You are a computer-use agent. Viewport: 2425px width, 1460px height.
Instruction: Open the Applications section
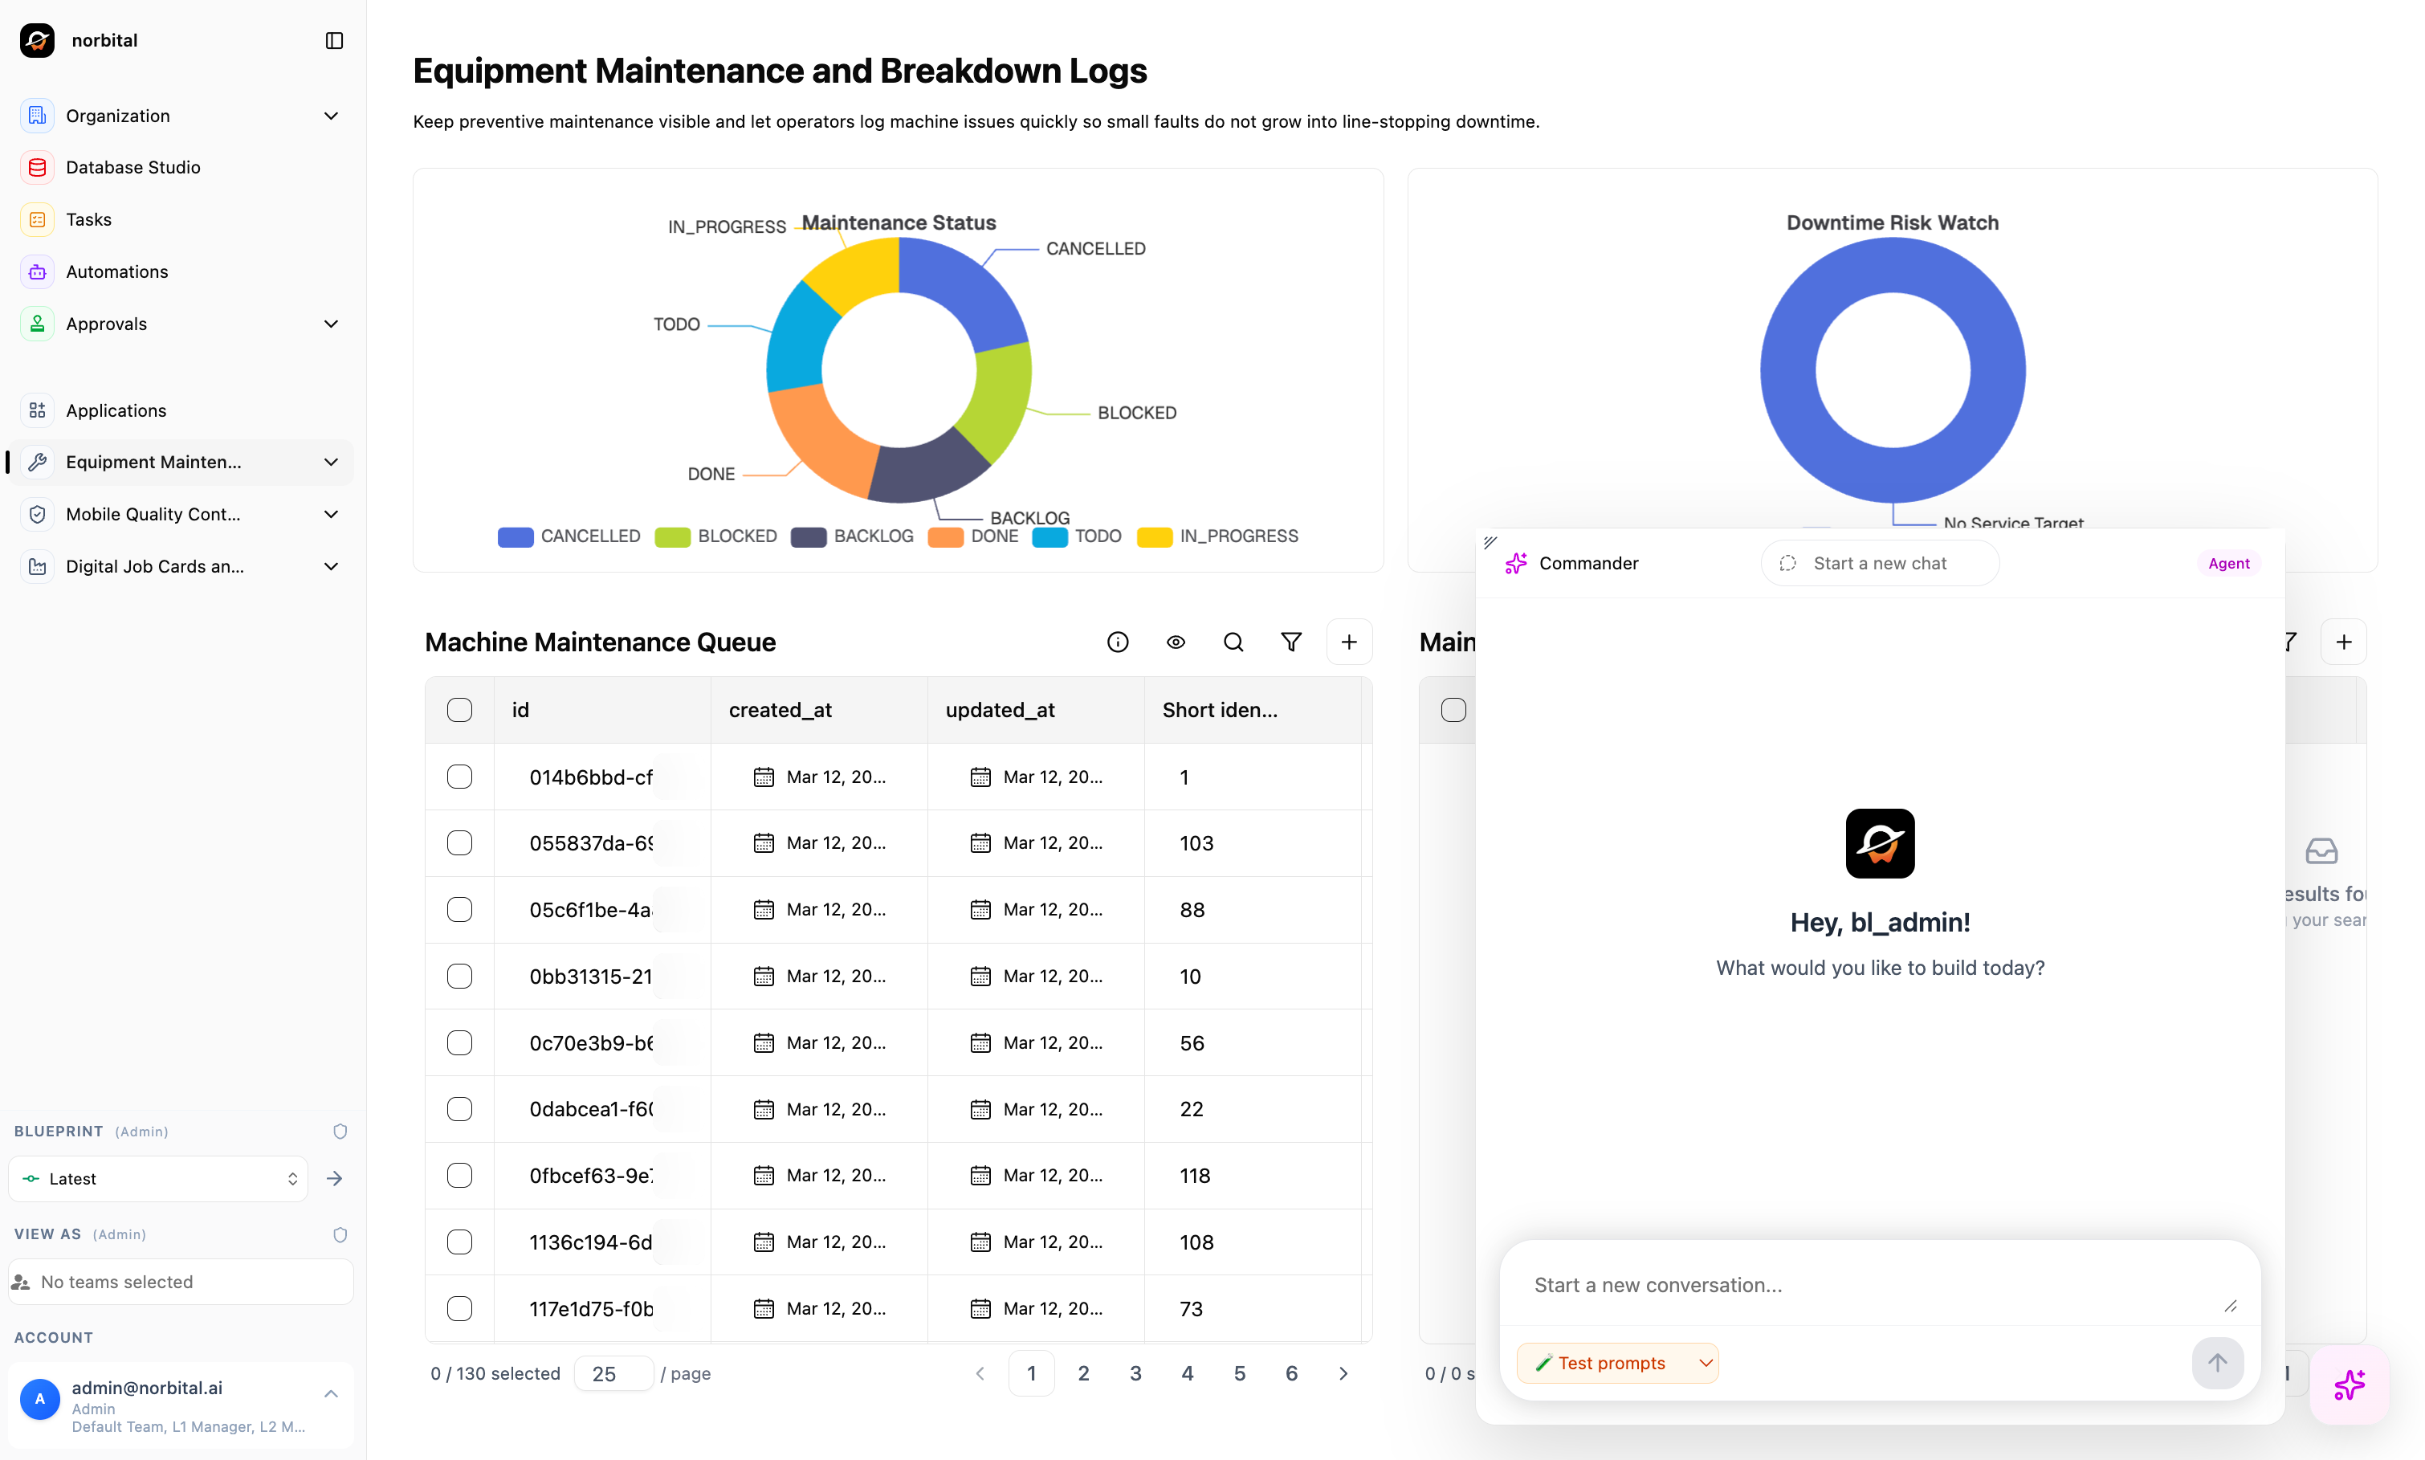(115, 410)
